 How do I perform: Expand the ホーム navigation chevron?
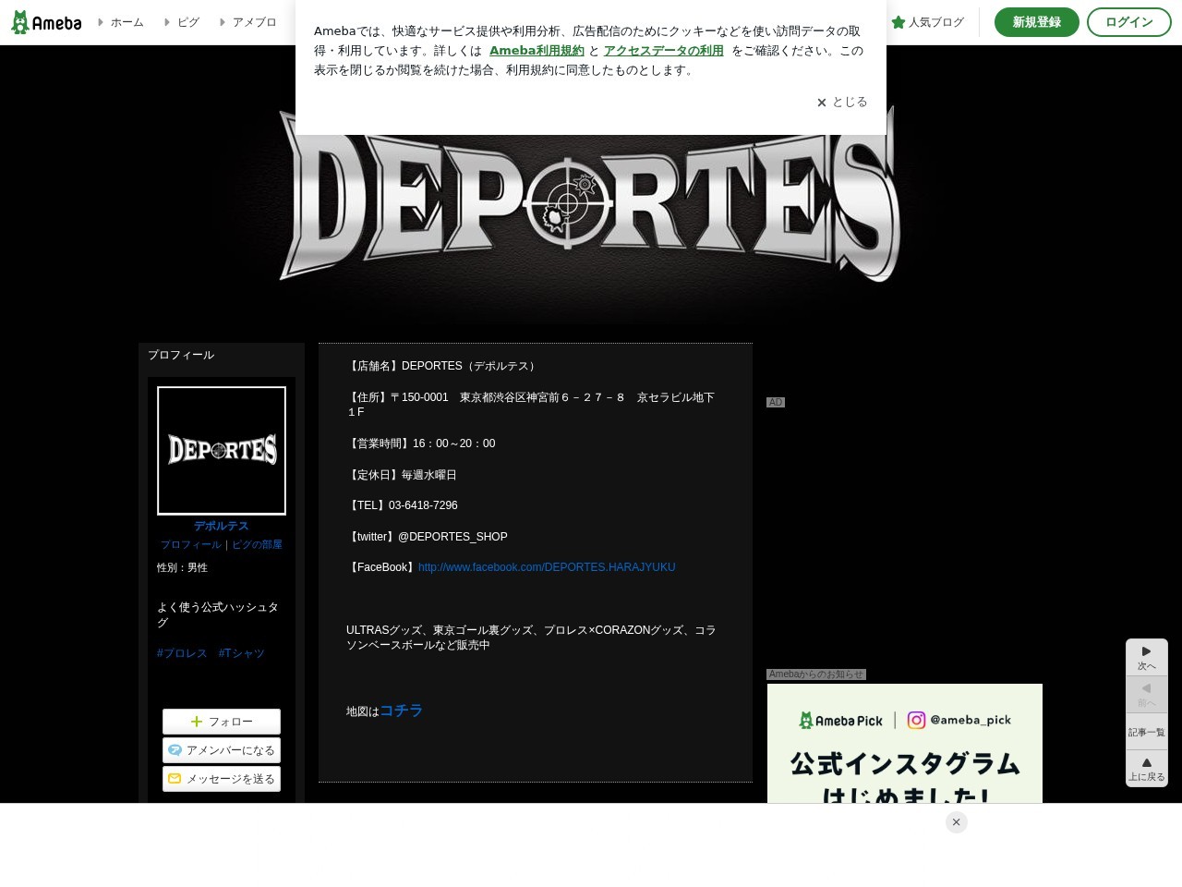pos(103,22)
